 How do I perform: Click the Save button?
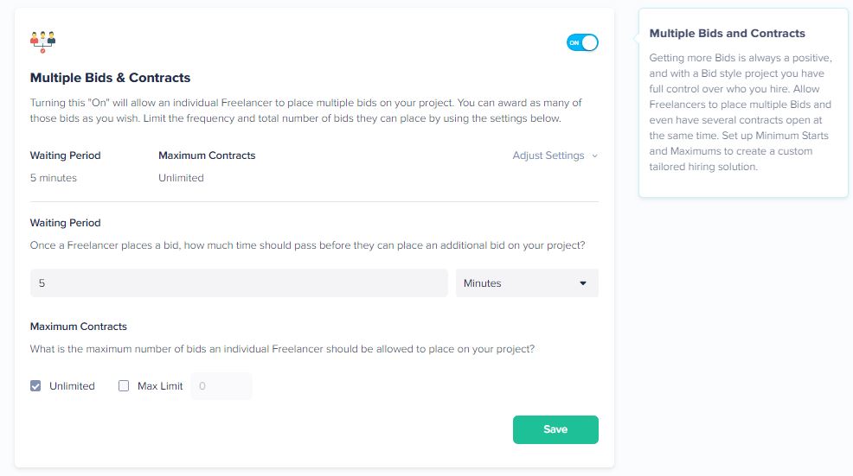[x=555, y=429]
